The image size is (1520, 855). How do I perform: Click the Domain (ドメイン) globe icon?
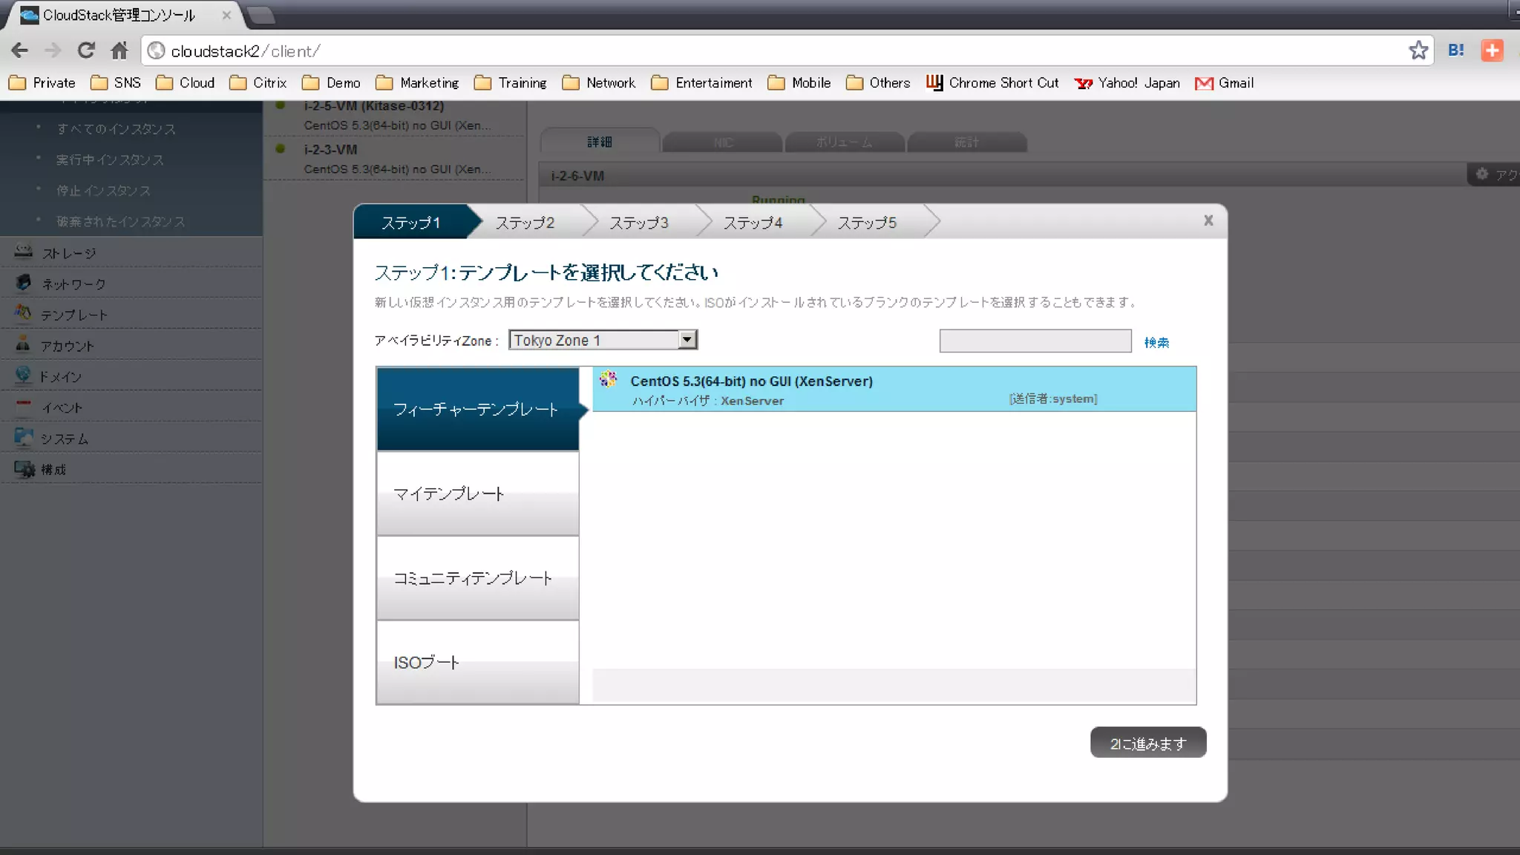point(23,376)
